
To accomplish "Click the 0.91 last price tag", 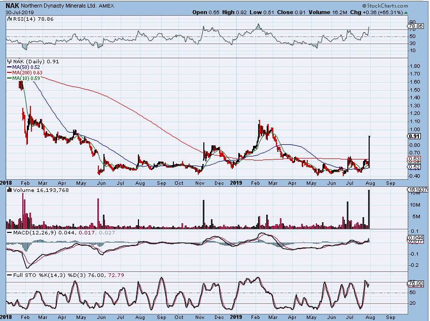I will [414, 136].
